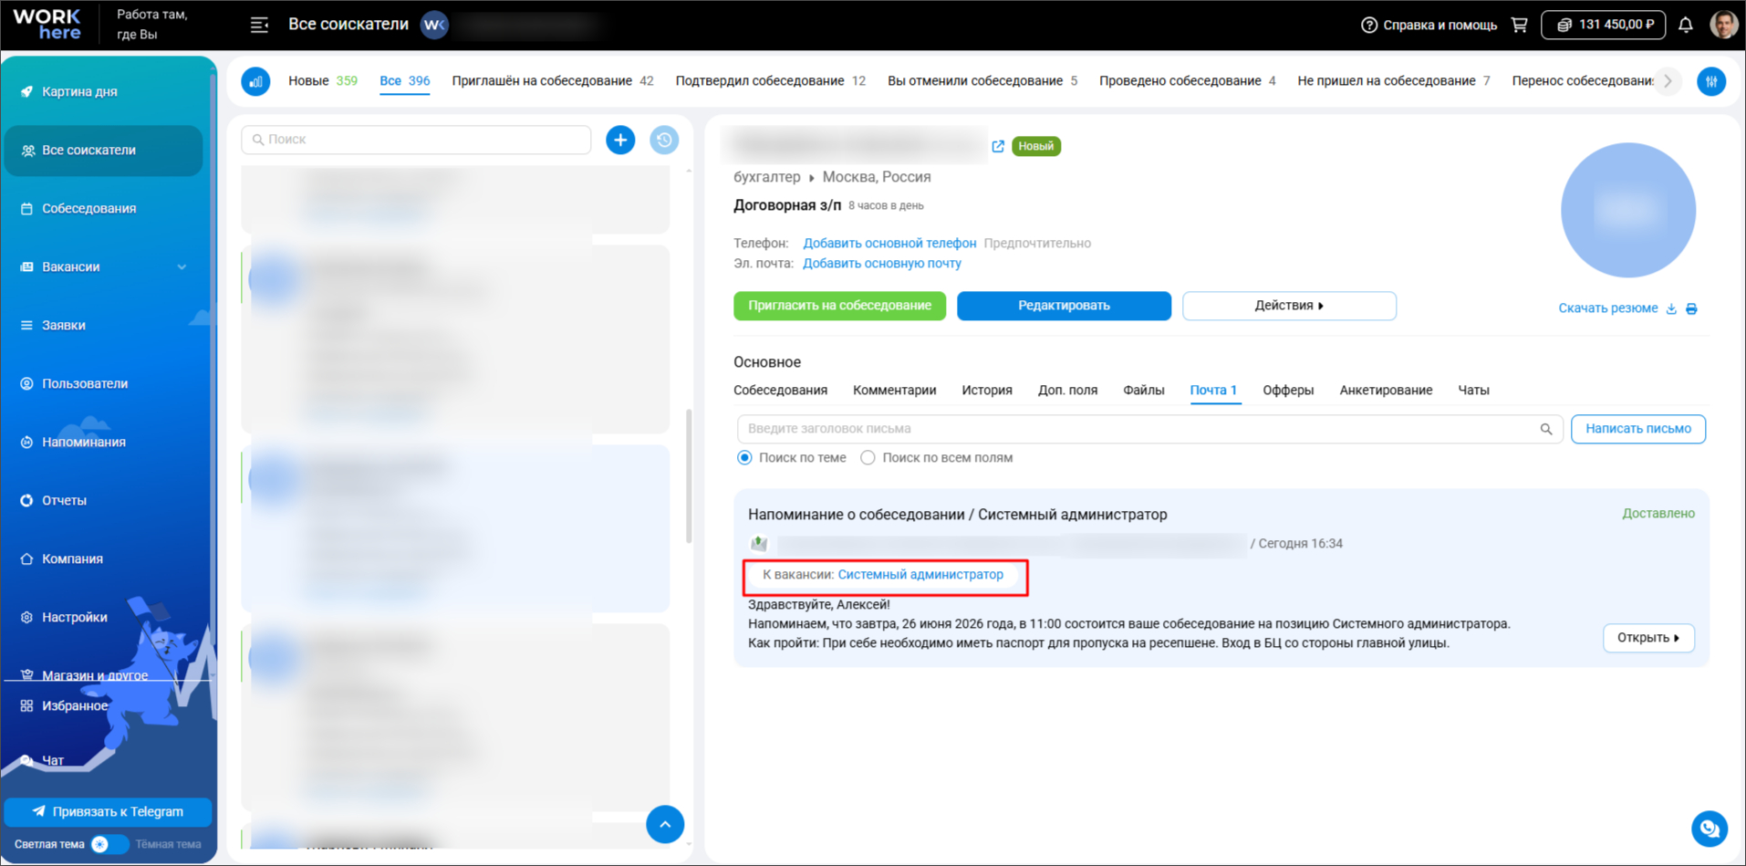Switch to Не пришел на собеседование tab
The width and height of the screenshot is (1746, 866).
point(1393,80)
